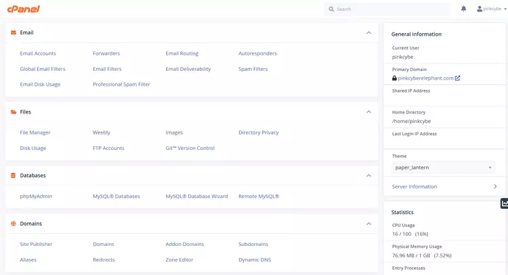
Task: Open Email Accounts
Action: [x=38, y=53]
